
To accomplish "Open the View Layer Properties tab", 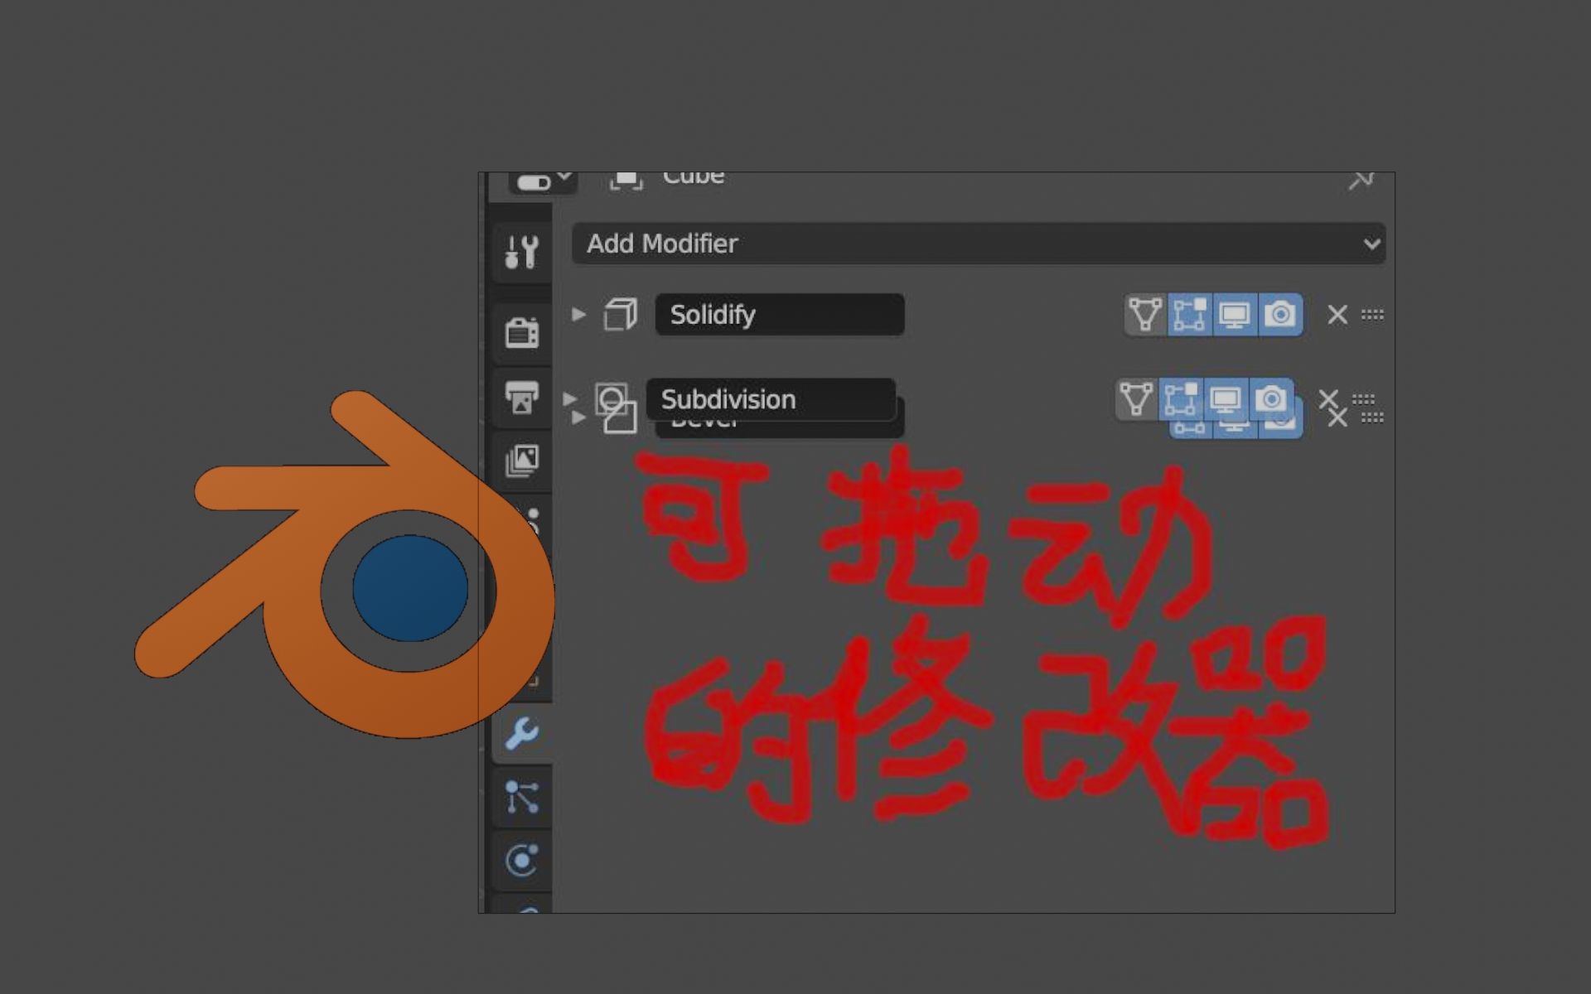I will (x=522, y=461).
